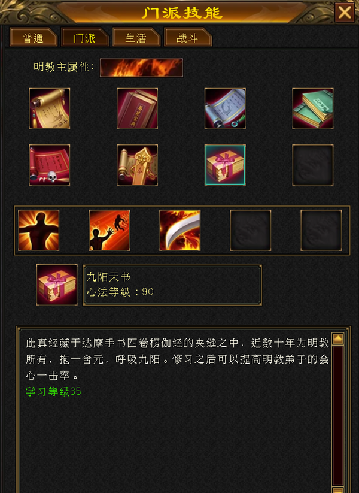Select the highlighted gift-wrapped book icon
The width and height of the screenshot is (359, 493).
click(x=225, y=165)
